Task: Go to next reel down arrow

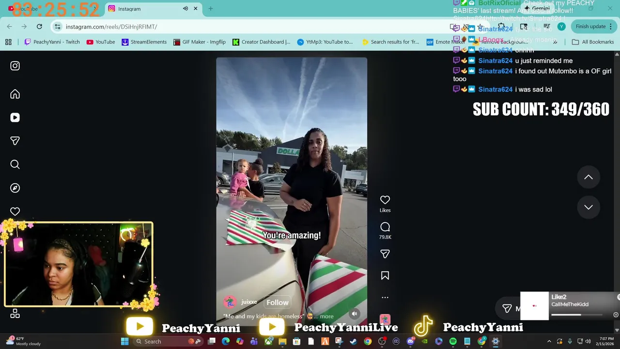Action: (x=589, y=207)
